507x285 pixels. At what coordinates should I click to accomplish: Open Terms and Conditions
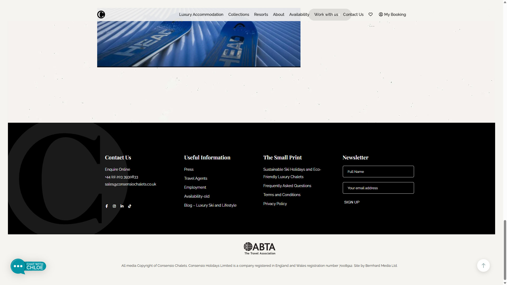point(282,195)
